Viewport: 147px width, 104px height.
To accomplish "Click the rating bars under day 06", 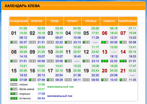I will (x=105, y=42).
